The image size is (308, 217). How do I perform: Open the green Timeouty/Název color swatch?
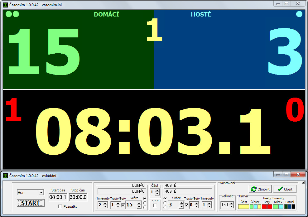click(276, 207)
